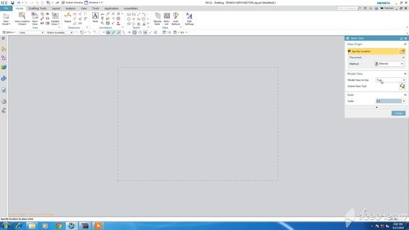Click Orient View Tool icon
The height and width of the screenshot is (230, 409).
pyautogui.click(x=402, y=86)
